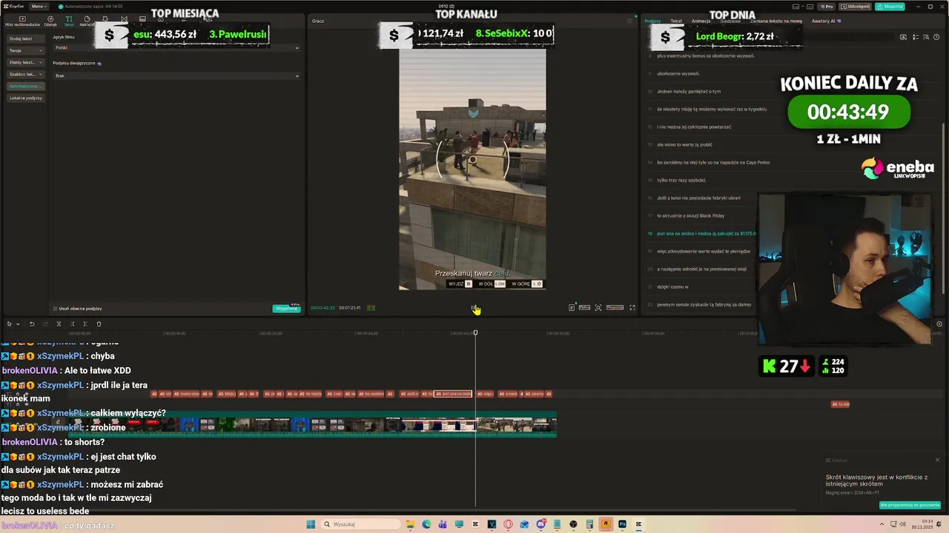Expand the Twoje sidebar section
949x533 pixels.
(24, 50)
